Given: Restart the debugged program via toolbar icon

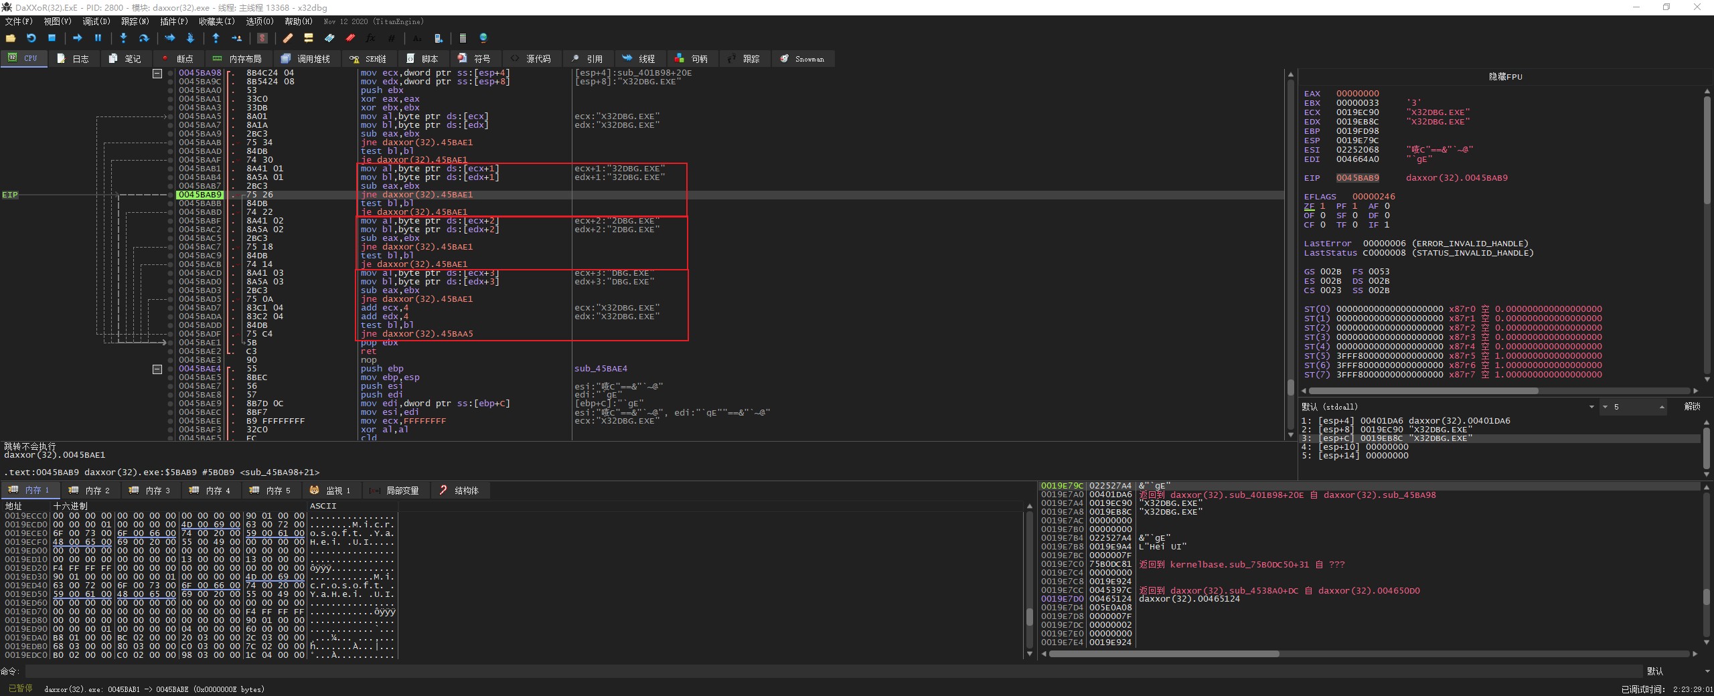Looking at the screenshot, I should [31, 38].
